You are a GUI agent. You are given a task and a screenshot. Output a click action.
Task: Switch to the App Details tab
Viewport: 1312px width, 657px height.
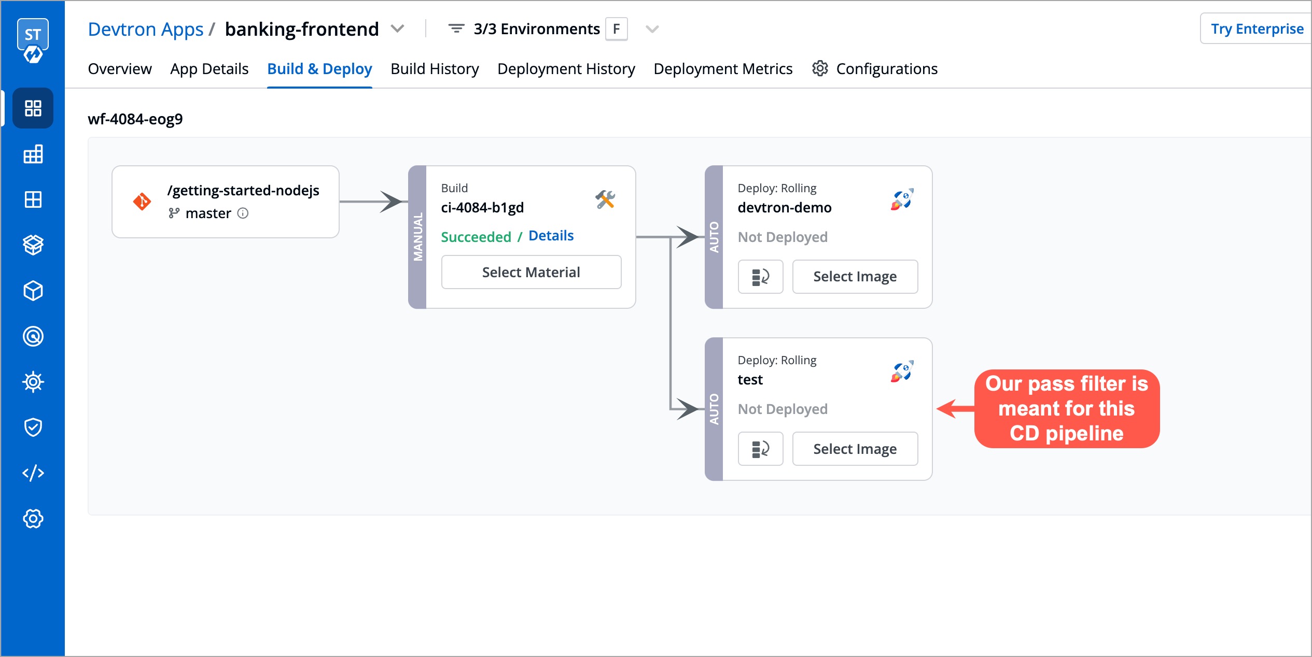[210, 69]
